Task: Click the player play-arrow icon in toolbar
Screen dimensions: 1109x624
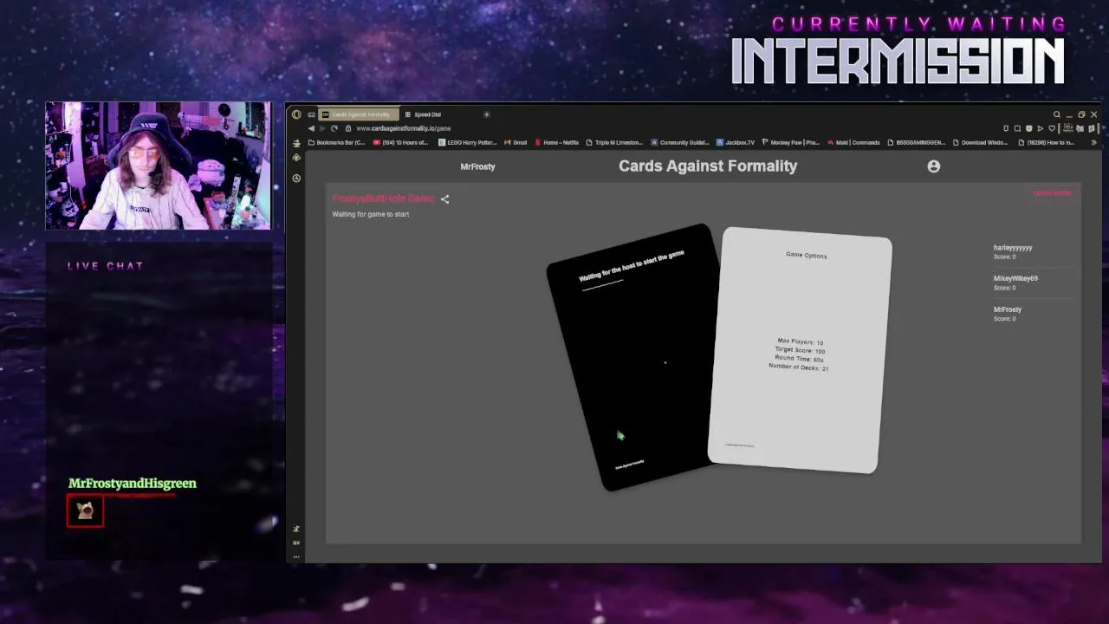Action: [1041, 128]
